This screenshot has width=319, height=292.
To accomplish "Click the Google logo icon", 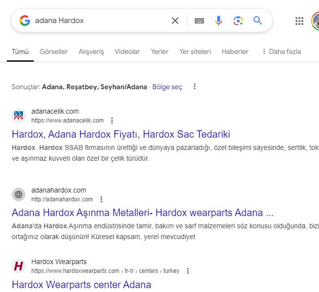I will (24, 21).
